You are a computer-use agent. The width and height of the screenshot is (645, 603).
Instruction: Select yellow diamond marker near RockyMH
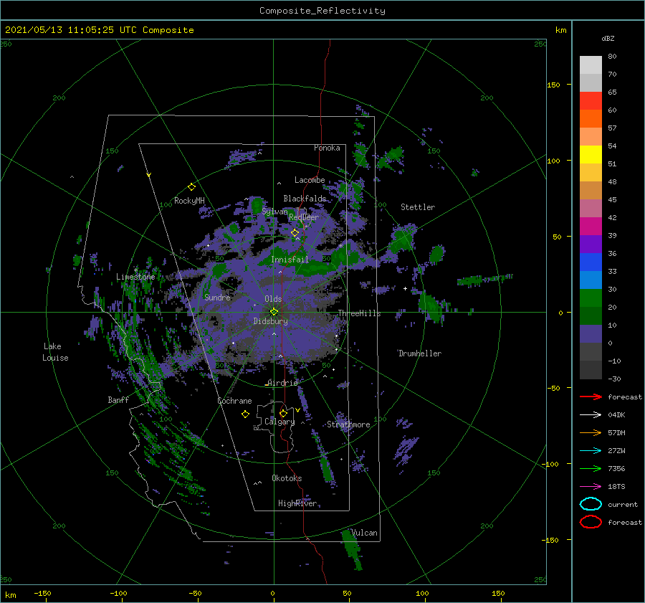191,187
